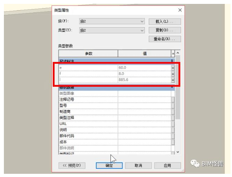This screenshot has height=177, width=232.
Task: Click associate button for 注释记号 row
Action: (x=173, y=99)
